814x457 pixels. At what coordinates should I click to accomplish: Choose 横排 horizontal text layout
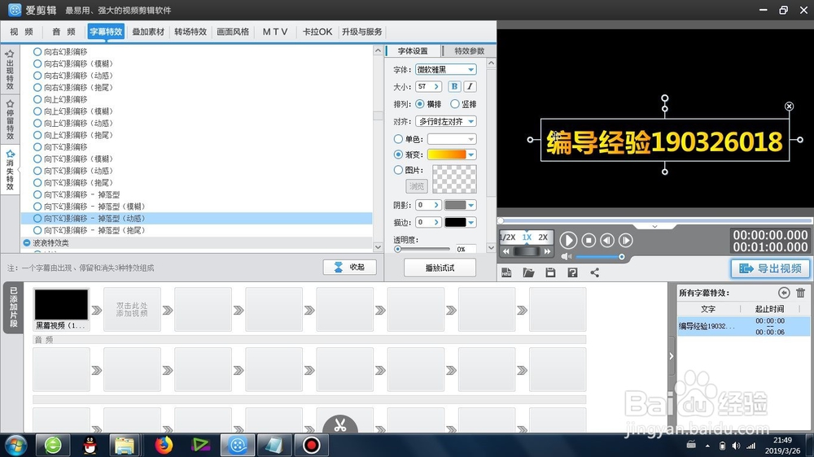[419, 104]
